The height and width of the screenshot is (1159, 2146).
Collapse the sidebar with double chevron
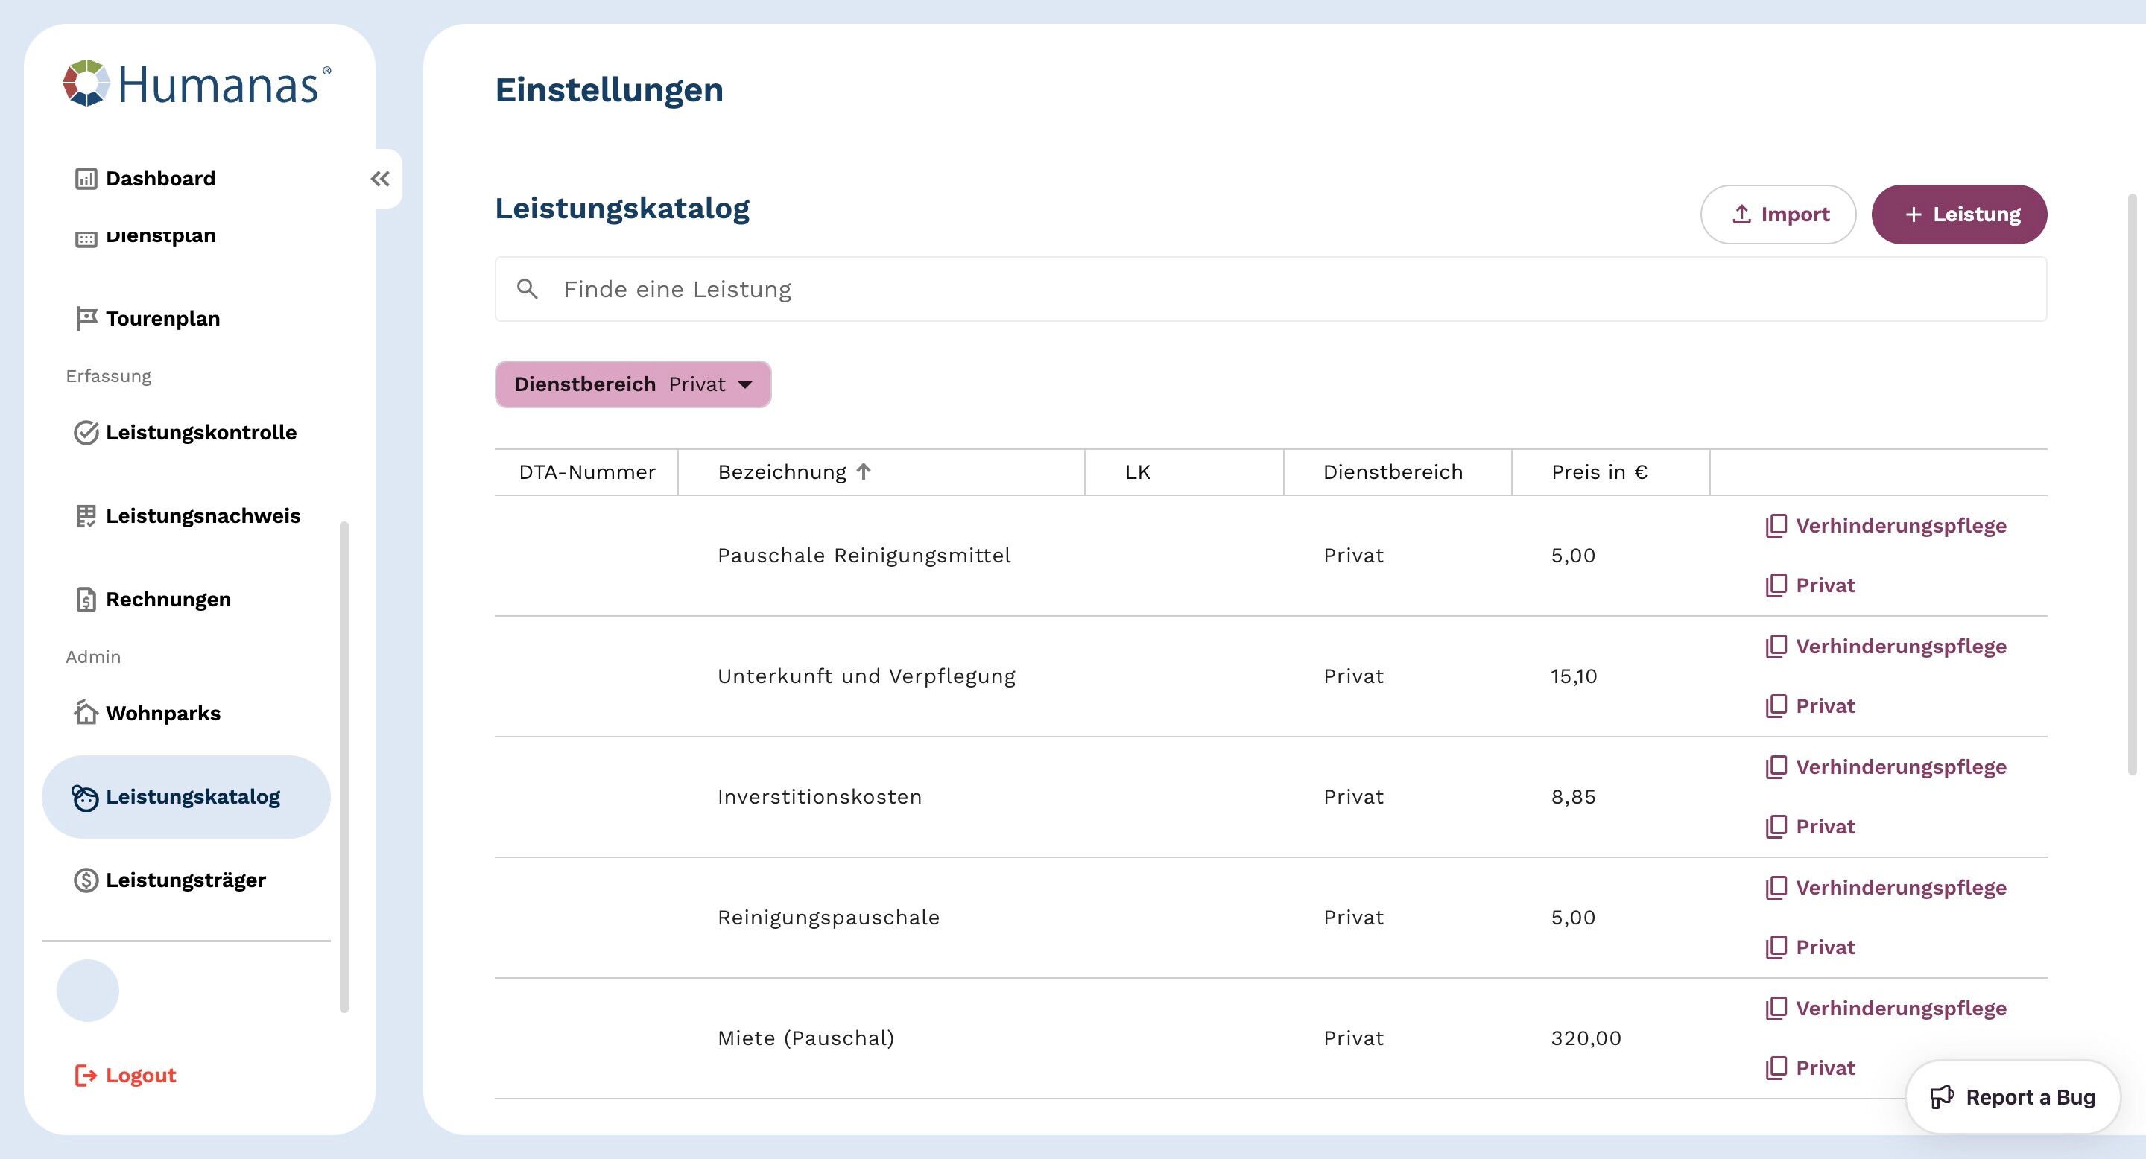(381, 179)
